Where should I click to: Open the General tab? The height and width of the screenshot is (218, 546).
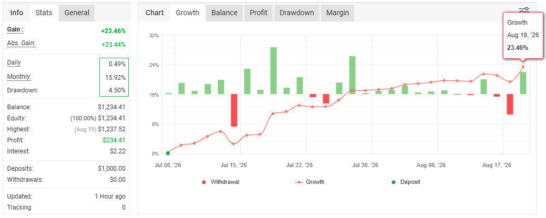tap(77, 13)
